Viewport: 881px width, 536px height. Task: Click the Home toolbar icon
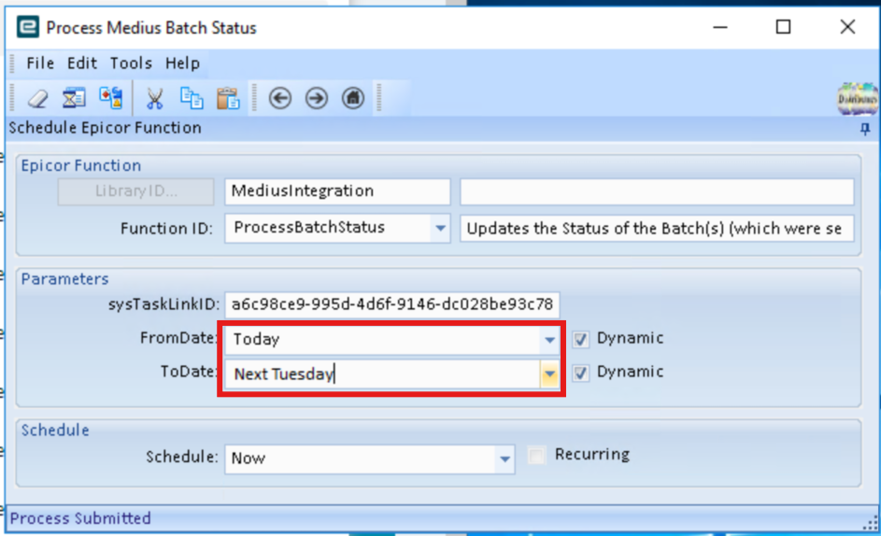click(x=353, y=98)
